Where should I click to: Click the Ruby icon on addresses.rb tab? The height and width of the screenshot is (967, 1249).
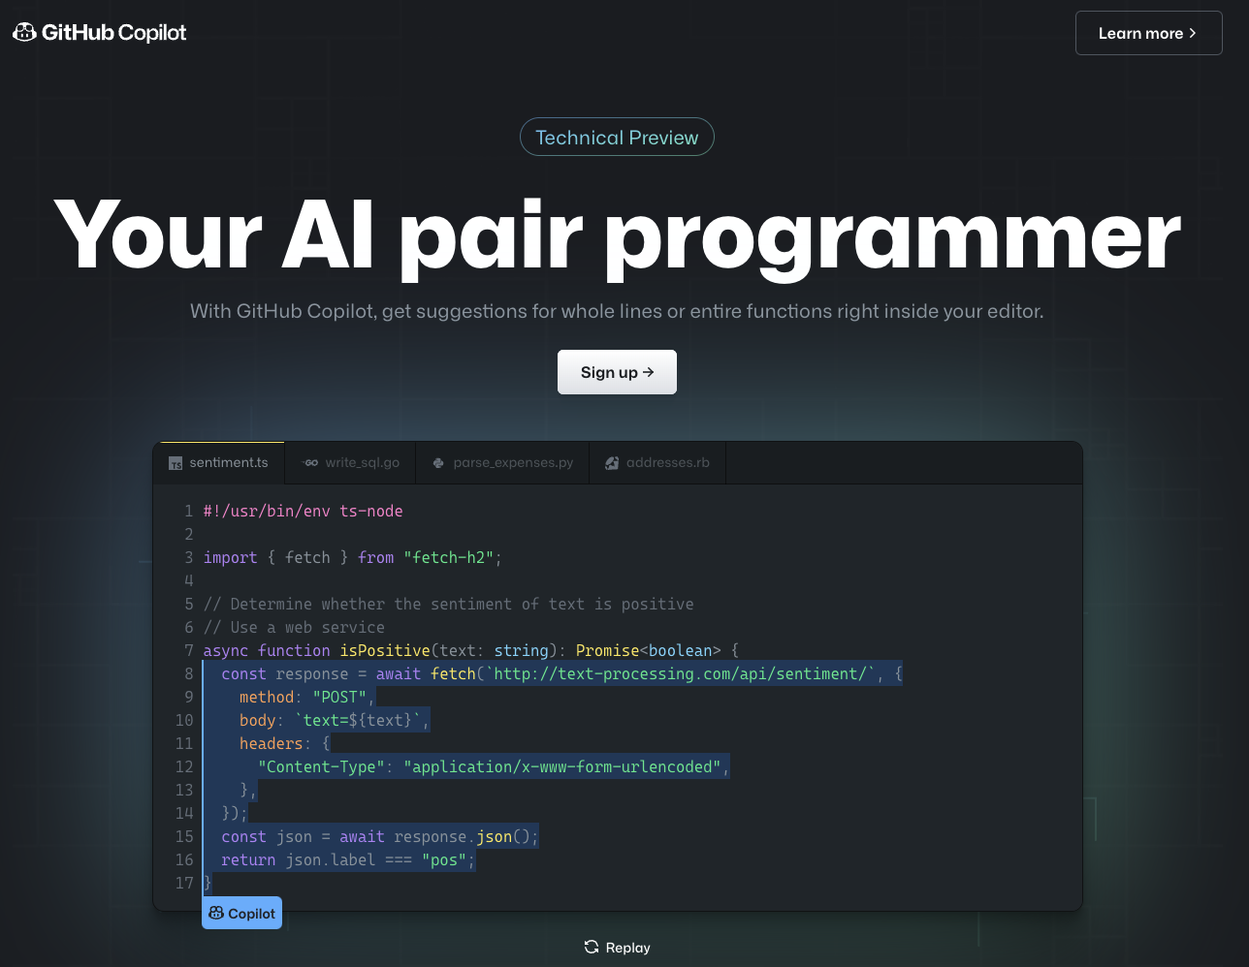point(612,463)
